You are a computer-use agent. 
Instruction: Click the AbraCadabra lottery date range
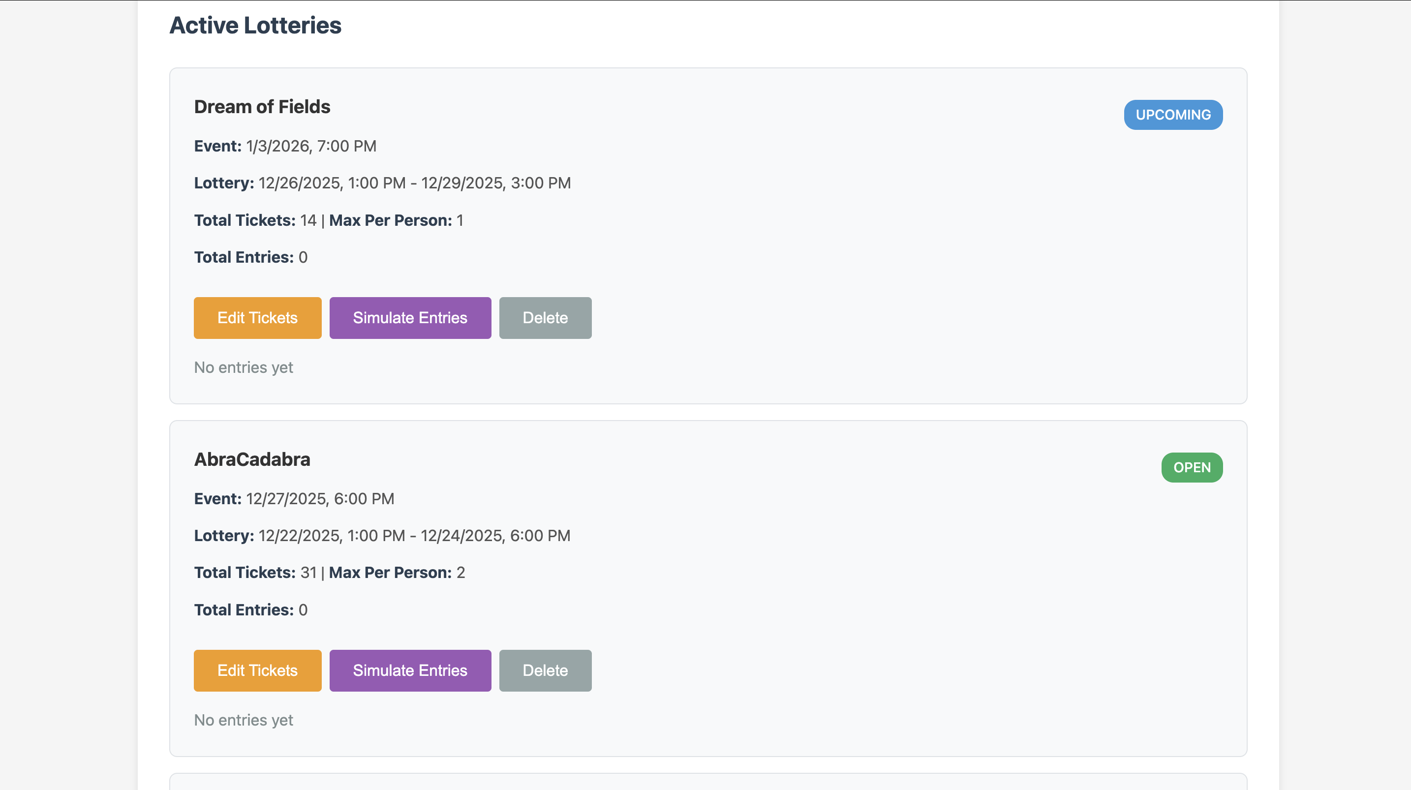pyautogui.click(x=414, y=535)
